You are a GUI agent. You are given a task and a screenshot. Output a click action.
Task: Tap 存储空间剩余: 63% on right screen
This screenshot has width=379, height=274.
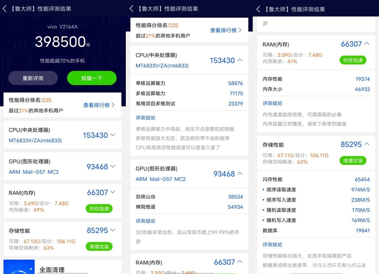pyautogui.click(x=285, y=162)
